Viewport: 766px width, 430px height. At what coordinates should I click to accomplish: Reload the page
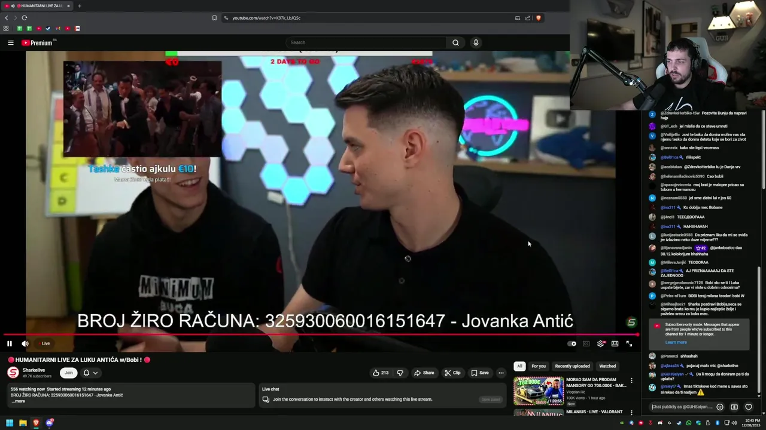click(x=25, y=18)
